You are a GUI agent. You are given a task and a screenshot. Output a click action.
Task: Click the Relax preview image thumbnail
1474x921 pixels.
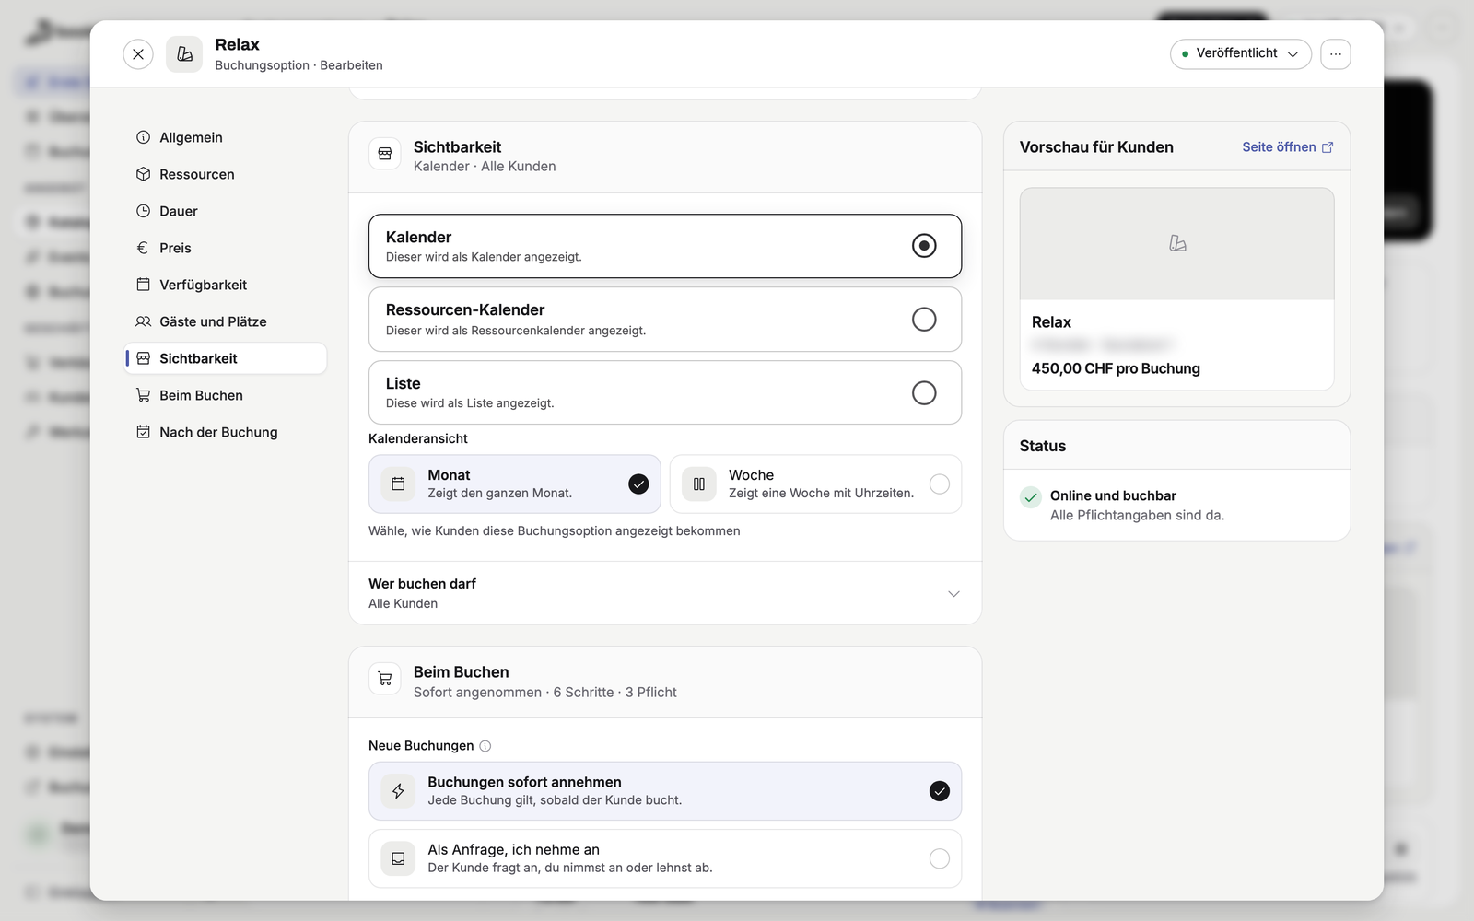[1177, 244]
